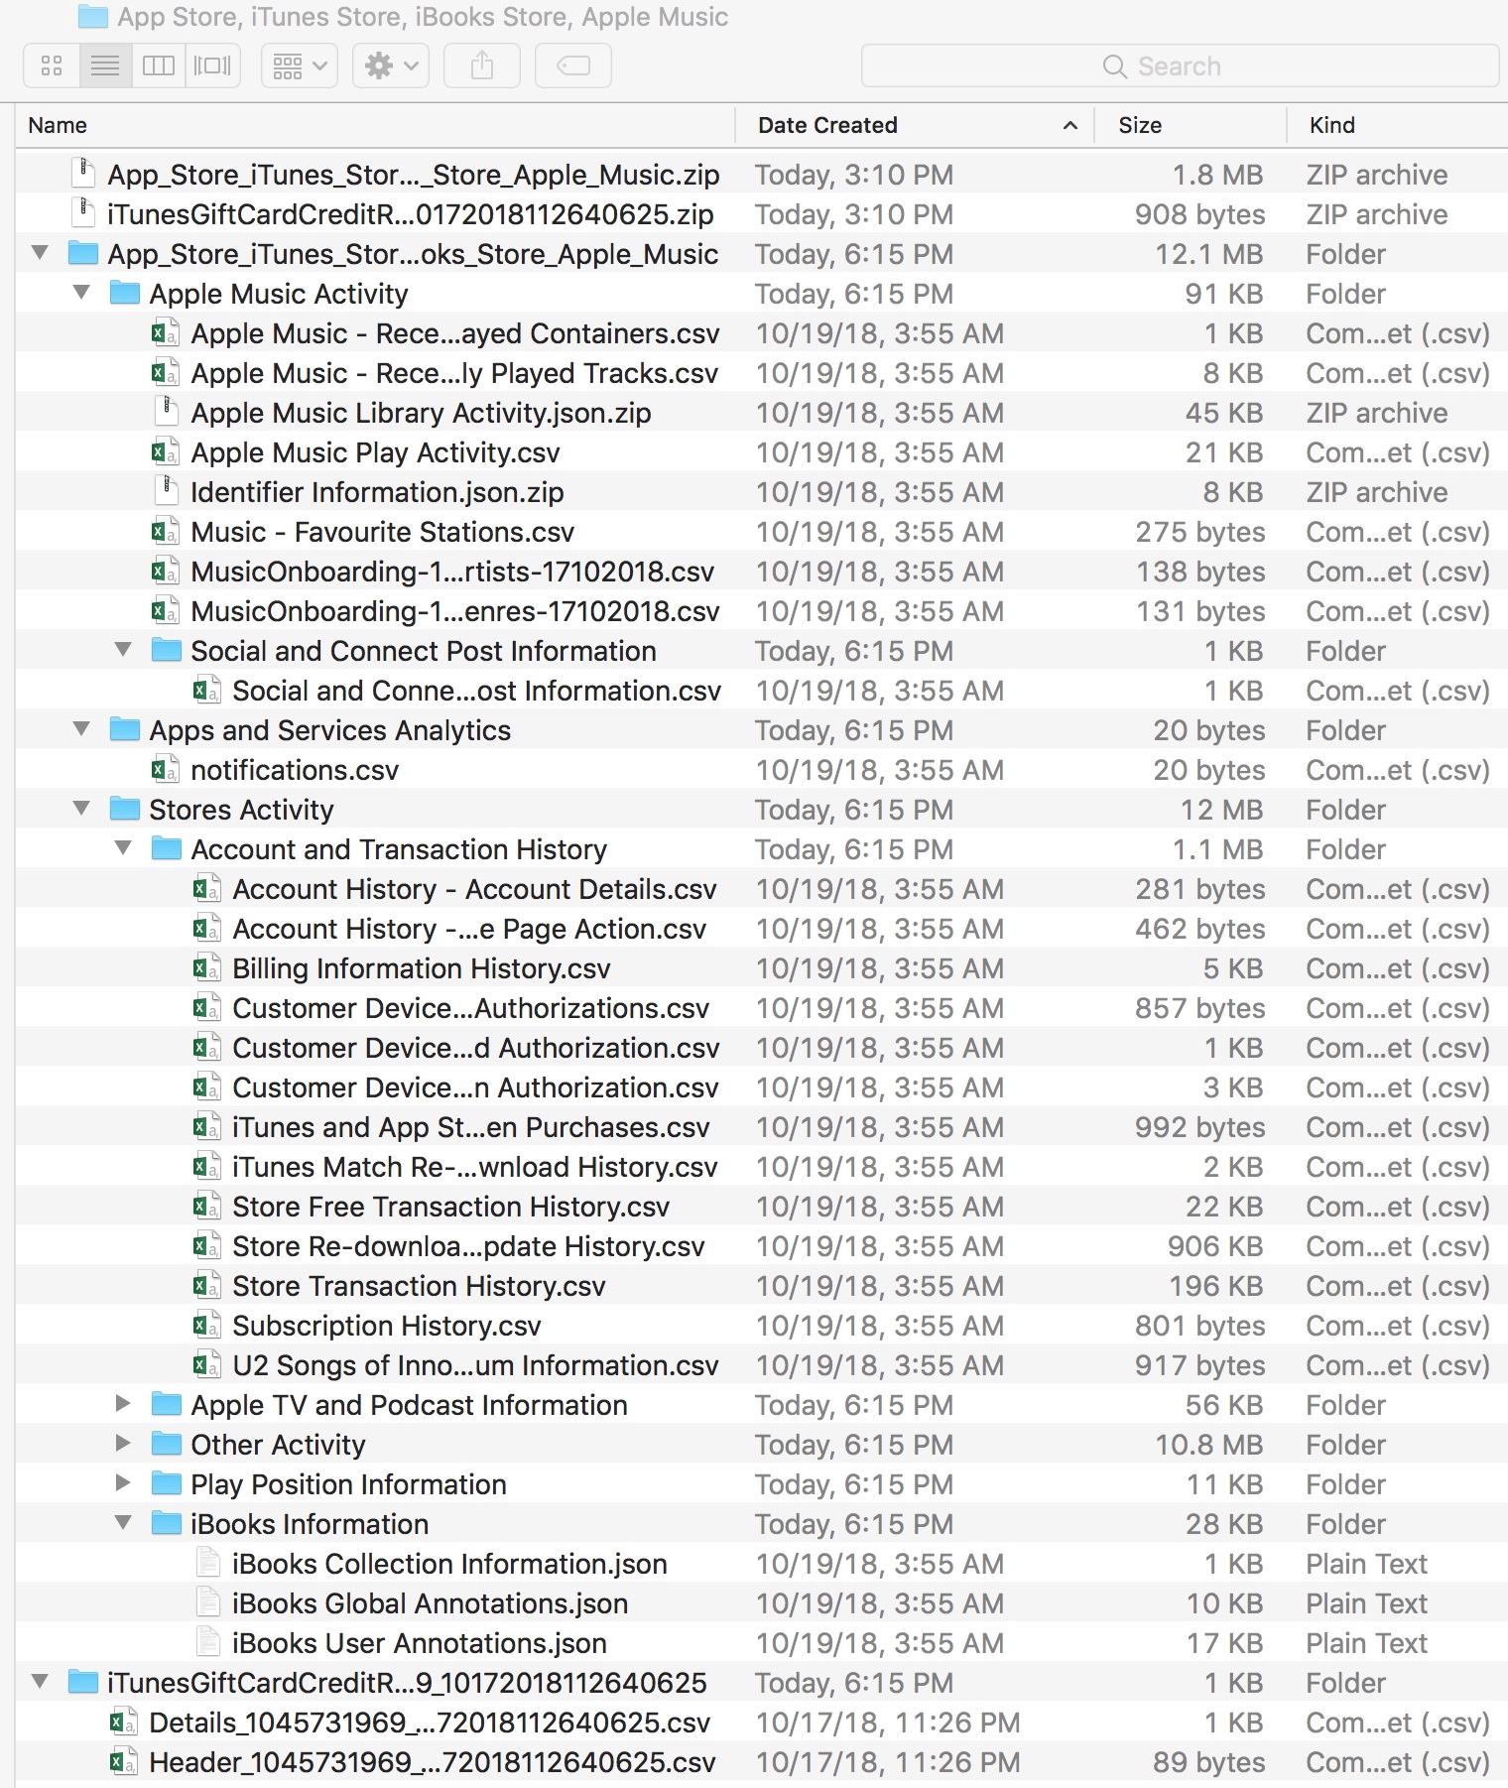This screenshot has width=1508, height=1788.
Task: Click notifications.csv file icon
Action: tap(165, 770)
